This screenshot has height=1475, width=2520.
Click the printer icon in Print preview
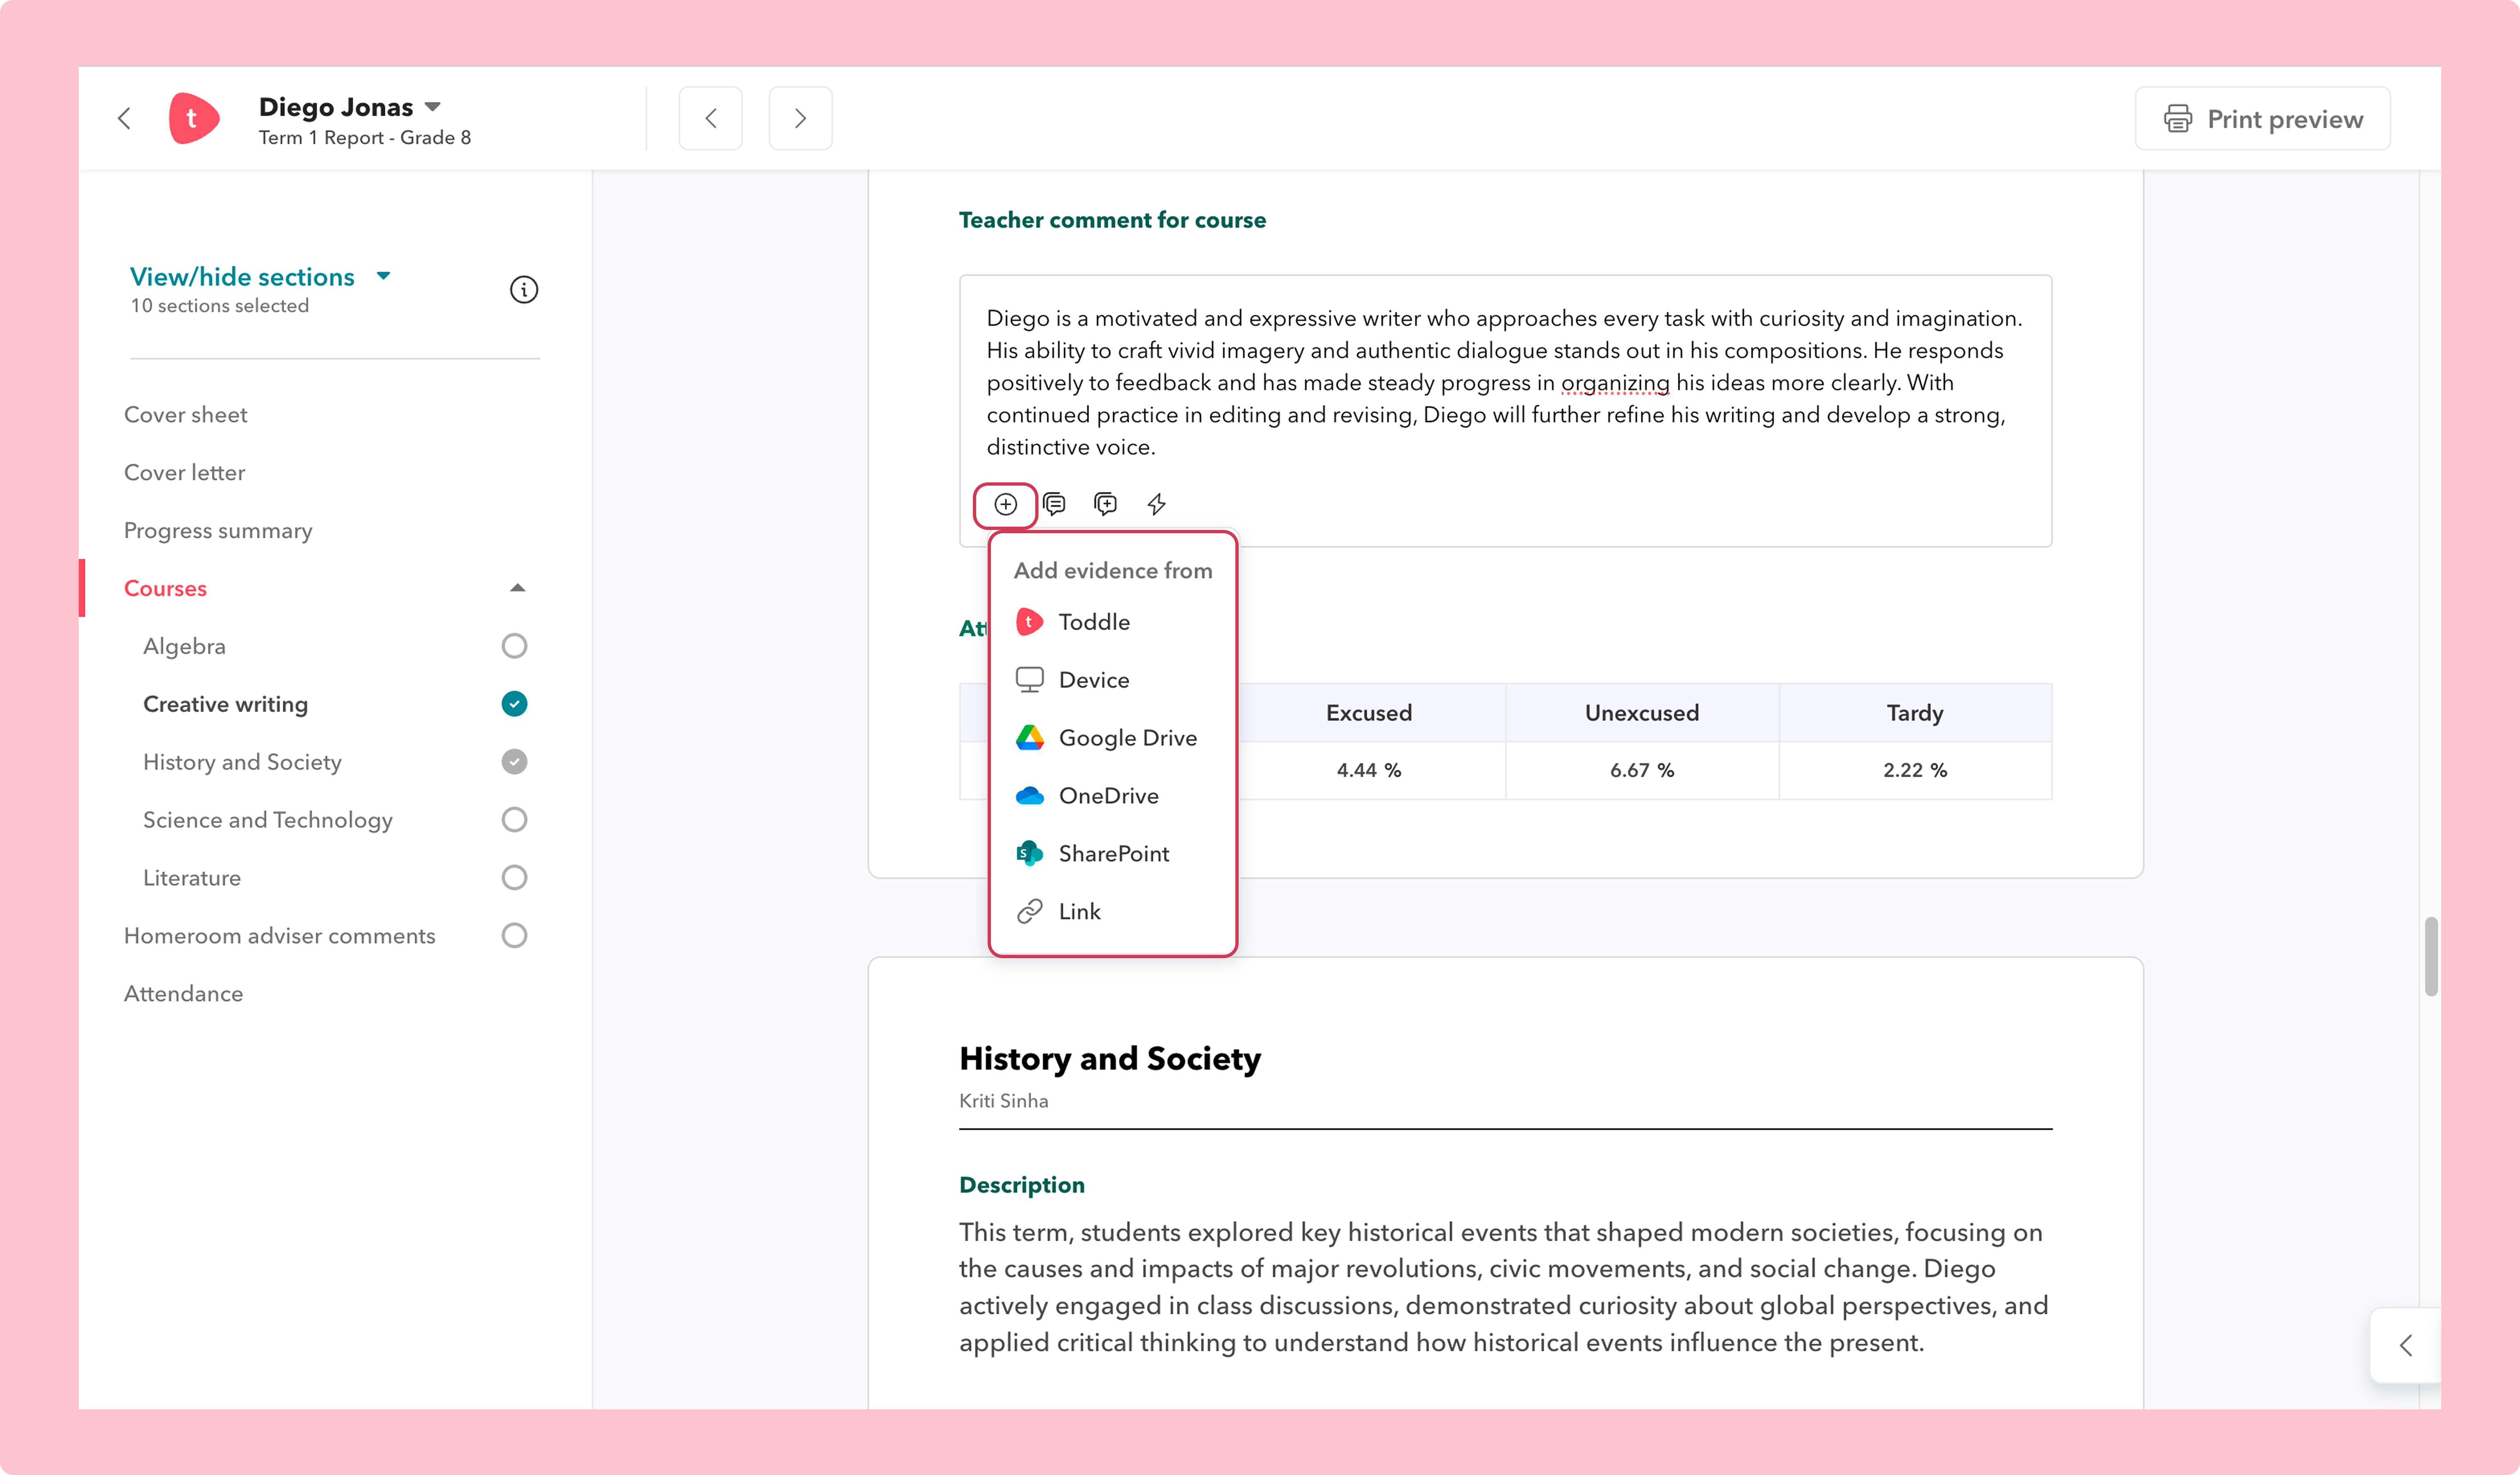(x=2178, y=119)
